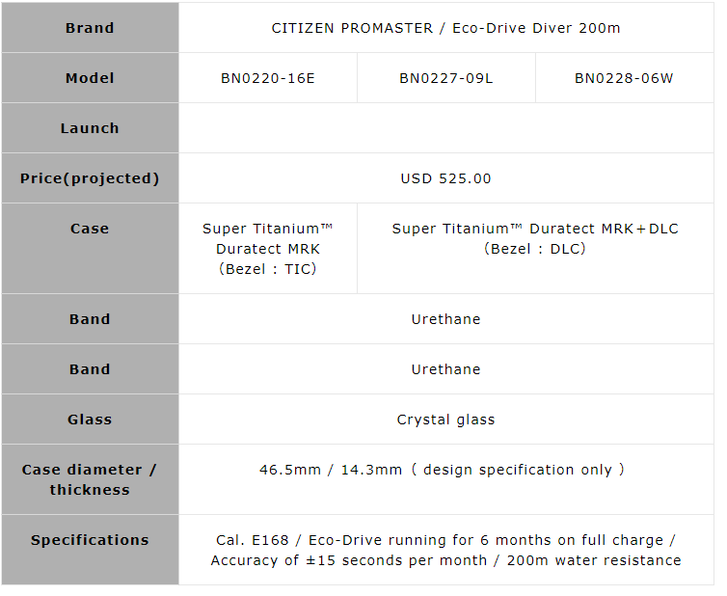
Task: Select the Super Titanium Duratect MRK+DLC text
Action: pyautogui.click(x=535, y=229)
